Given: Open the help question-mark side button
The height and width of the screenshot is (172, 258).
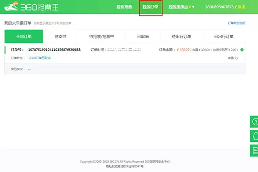Looking at the screenshot, I should (x=254, y=122).
